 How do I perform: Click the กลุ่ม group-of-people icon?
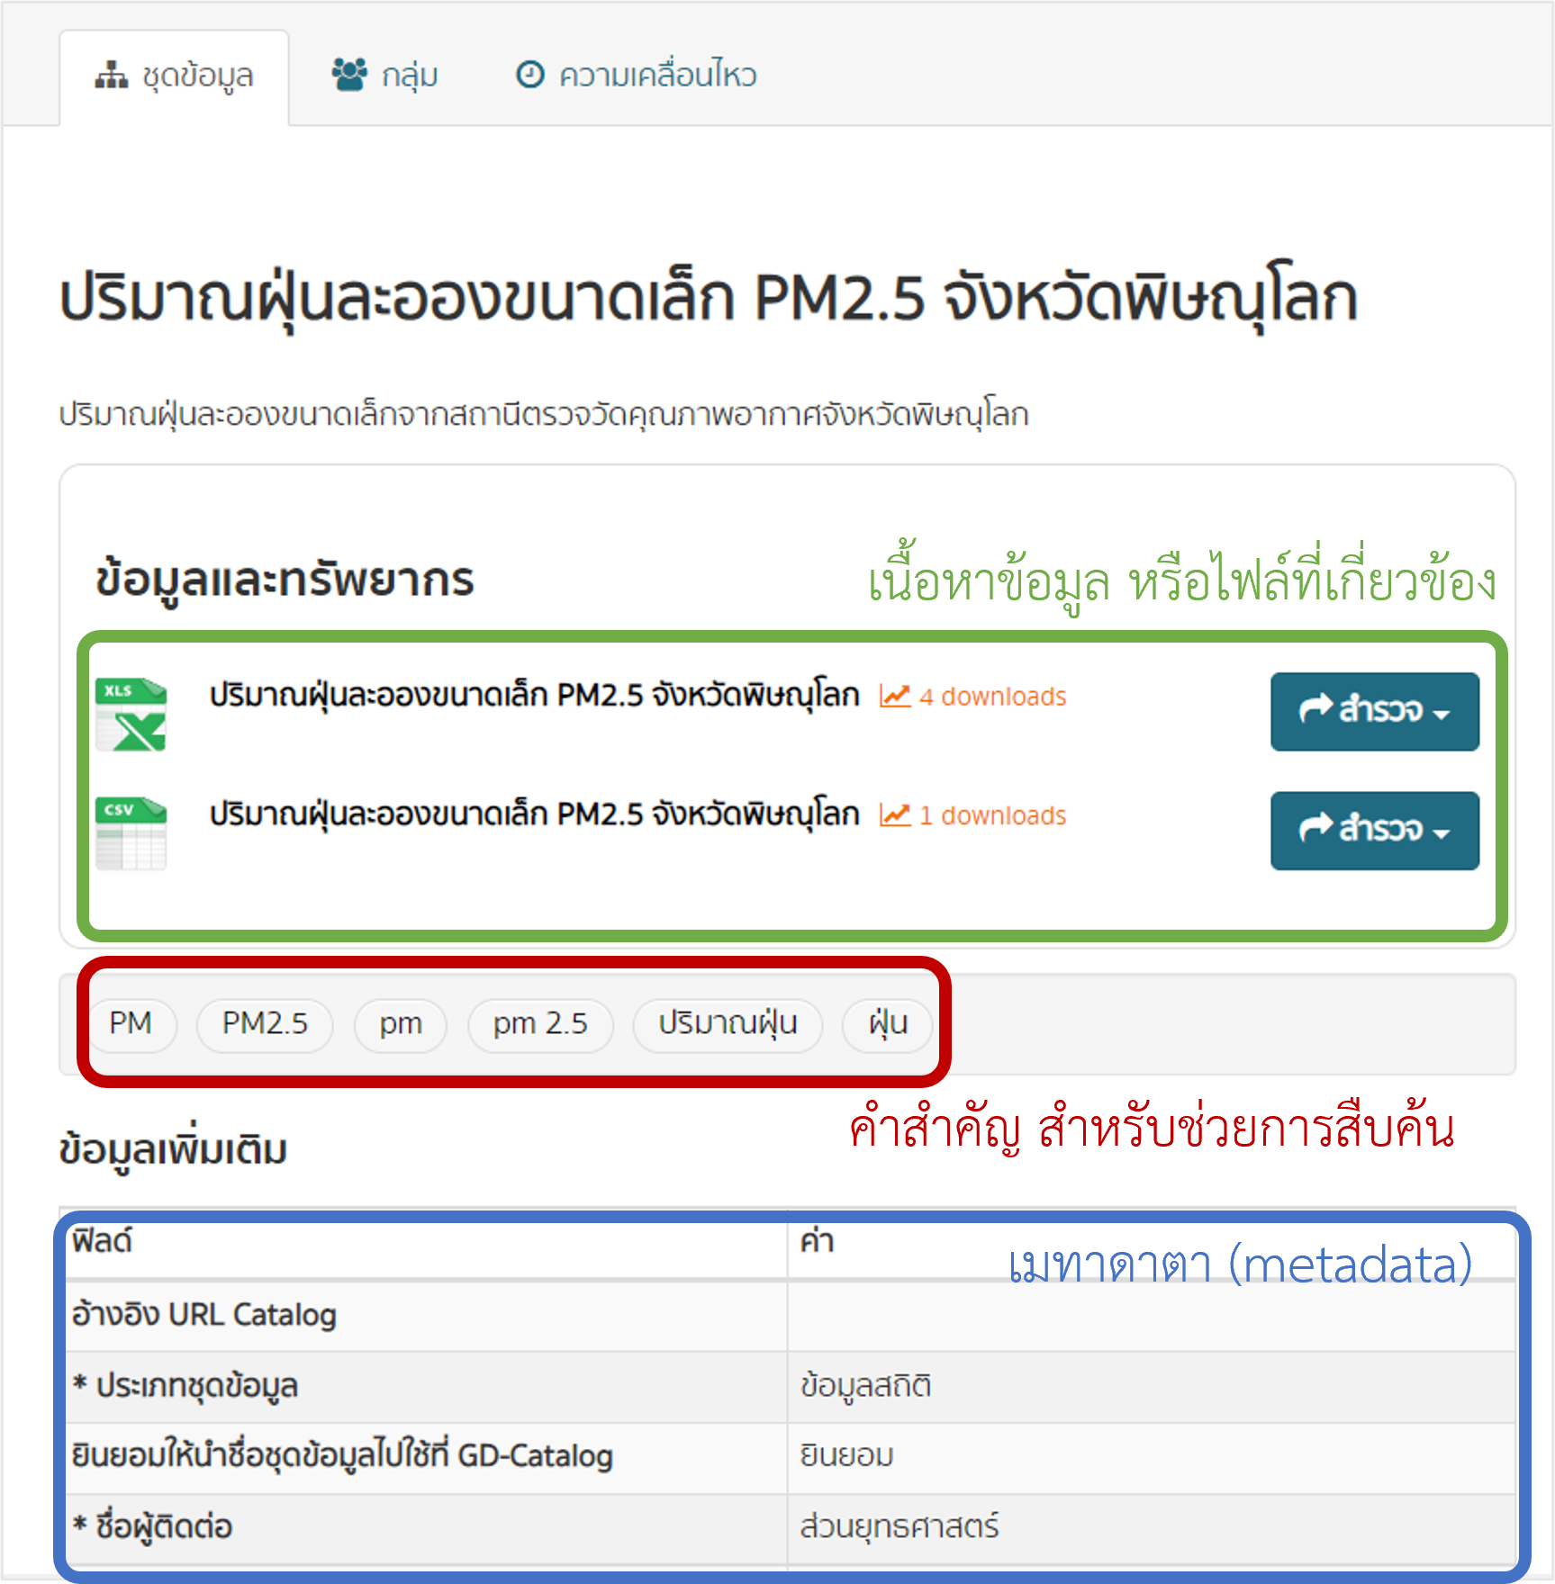click(351, 73)
